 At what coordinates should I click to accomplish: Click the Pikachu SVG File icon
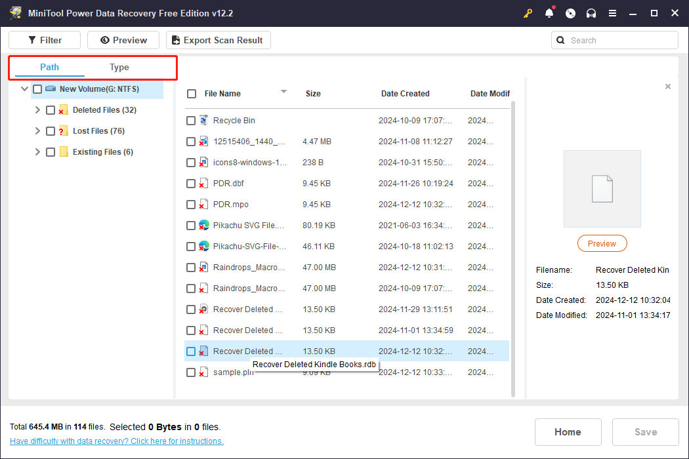[x=203, y=226]
